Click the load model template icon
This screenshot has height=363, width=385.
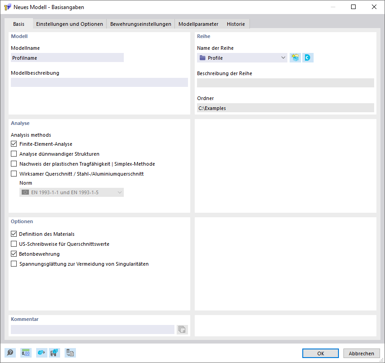click(x=42, y=353)
